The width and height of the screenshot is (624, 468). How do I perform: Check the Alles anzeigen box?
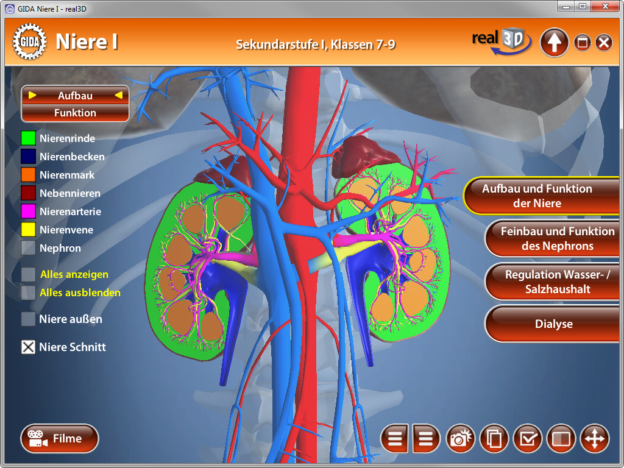click(29, 274)
